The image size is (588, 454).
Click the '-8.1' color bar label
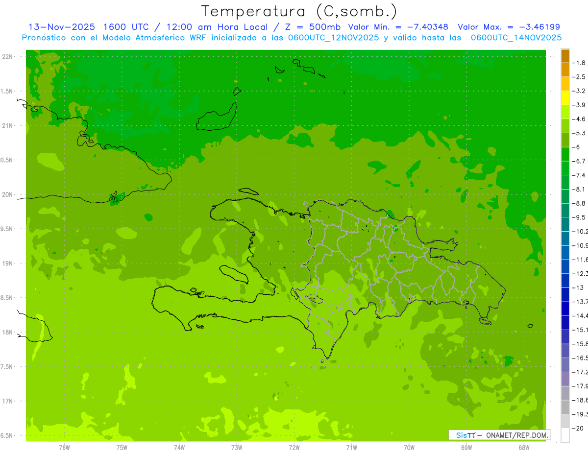(x=579, y=189)
